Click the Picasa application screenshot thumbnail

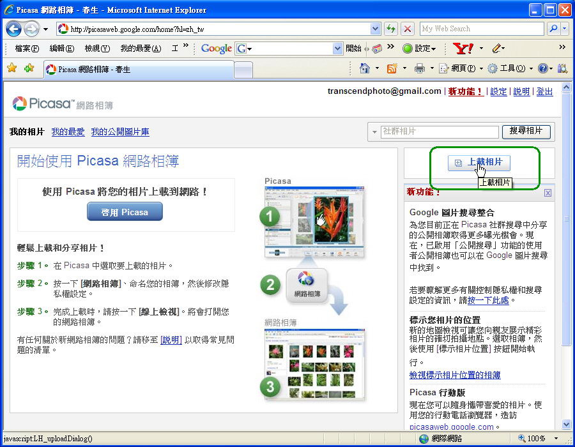(314, 222)
